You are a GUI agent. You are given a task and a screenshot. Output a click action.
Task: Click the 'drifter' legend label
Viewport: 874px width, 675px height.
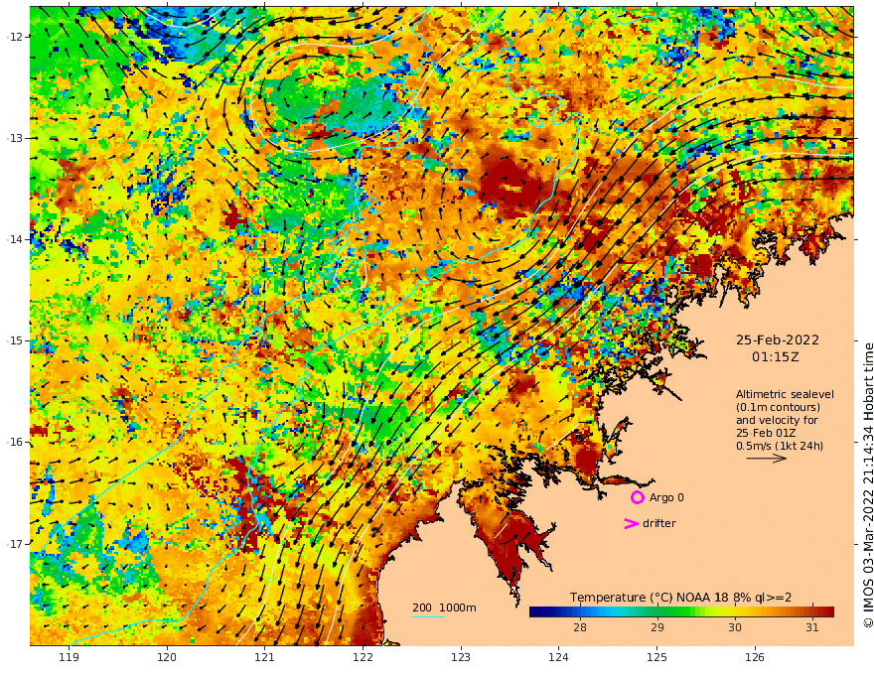pyautogui.click(x=659, y=523)
